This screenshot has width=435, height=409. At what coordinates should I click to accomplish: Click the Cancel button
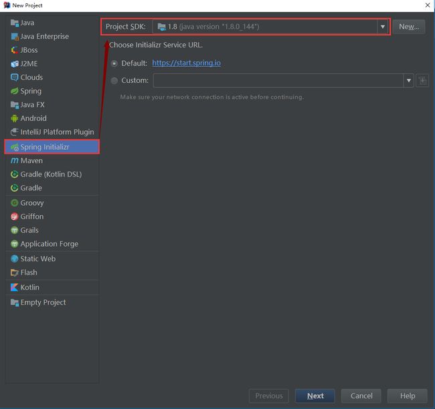pyautogui.click(x=361, y=396)
